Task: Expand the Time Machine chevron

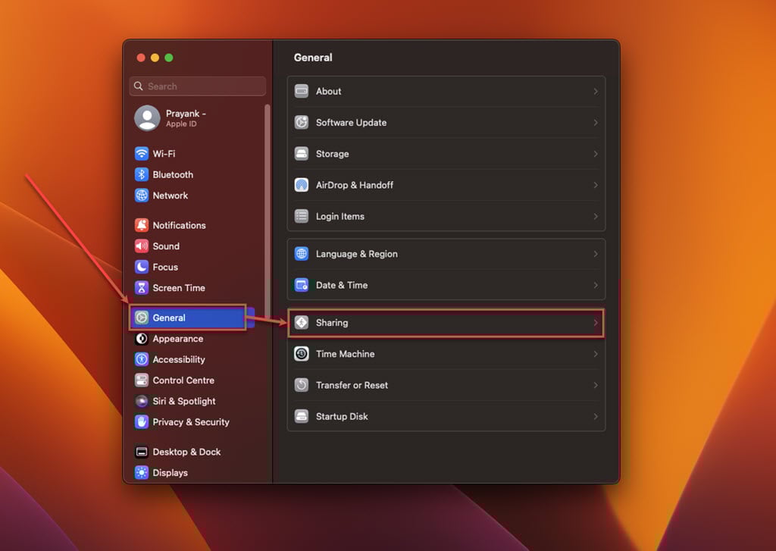Action: pyautogui.click(x=596, y=353)
